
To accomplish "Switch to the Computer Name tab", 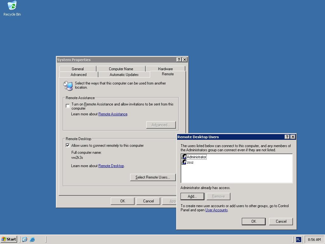I will click(x=121, y=69).
